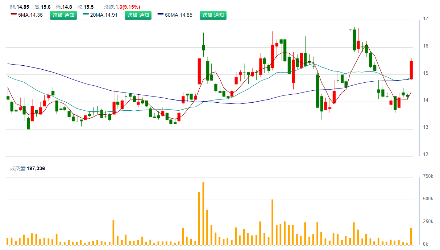The image size is (440, 250).
Task: Open the 跌破 通知 alert beside 60MA
Action: tap(213, 15)
